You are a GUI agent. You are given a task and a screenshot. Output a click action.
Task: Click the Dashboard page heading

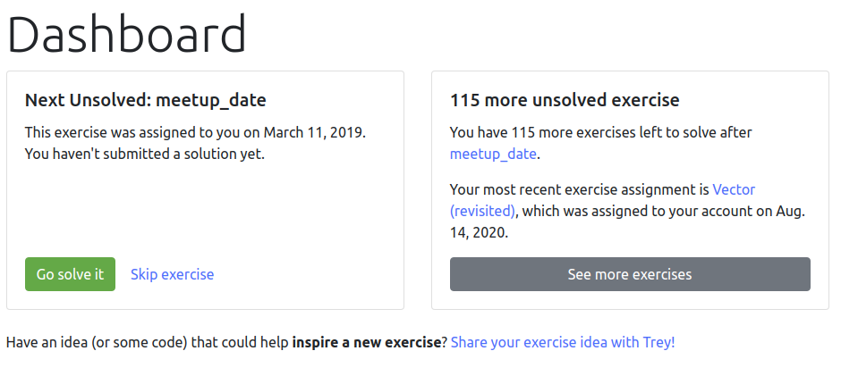pyautogui.click(x=126, y=35)
